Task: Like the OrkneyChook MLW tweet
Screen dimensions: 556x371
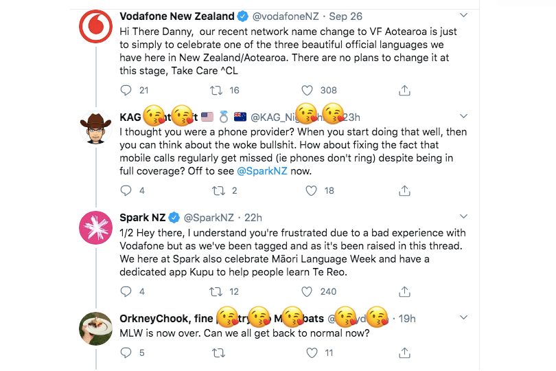Action: [x=312, y=353]
